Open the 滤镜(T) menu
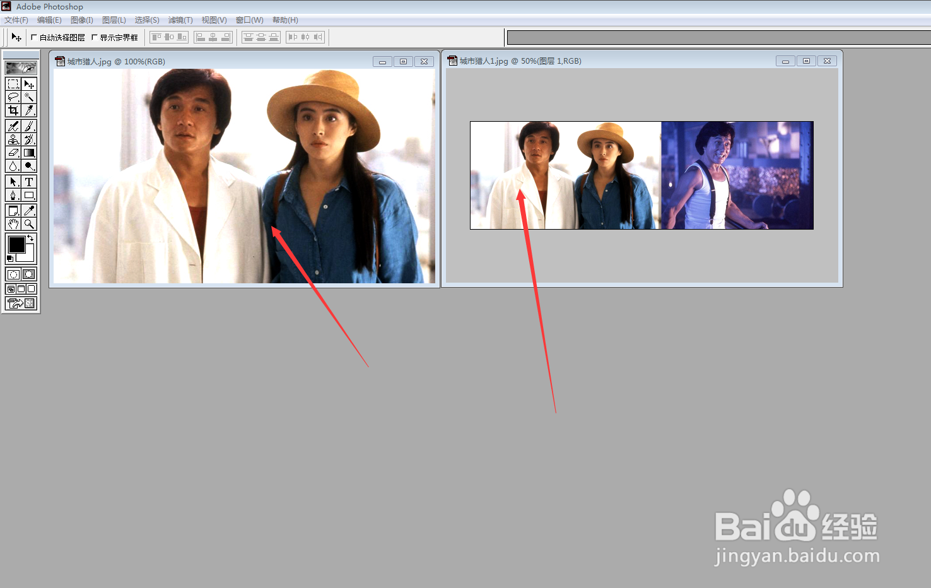This screenshot has height=588, width=931. [x=180, y=20]
